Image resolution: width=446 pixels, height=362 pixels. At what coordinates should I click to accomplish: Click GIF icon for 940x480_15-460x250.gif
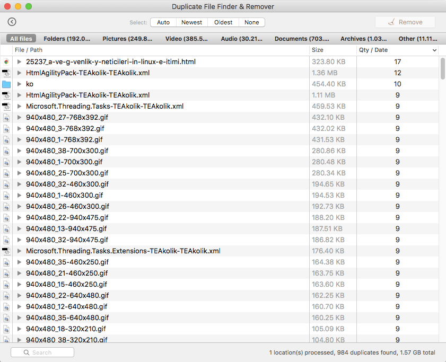pyautogui.click(x=6, y=285)
